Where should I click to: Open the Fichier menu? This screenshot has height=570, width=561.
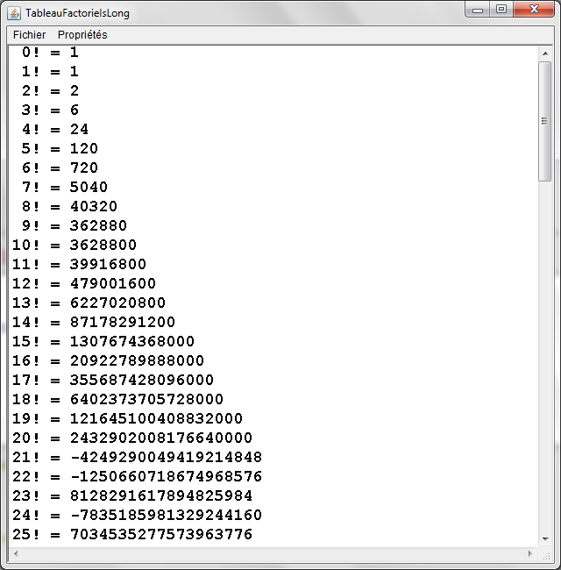click(x=29, y=35)
